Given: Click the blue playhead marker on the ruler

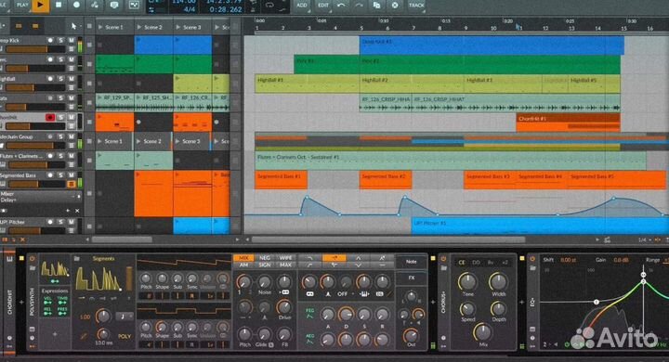Looking at the screenshot, I should (518, 27).
